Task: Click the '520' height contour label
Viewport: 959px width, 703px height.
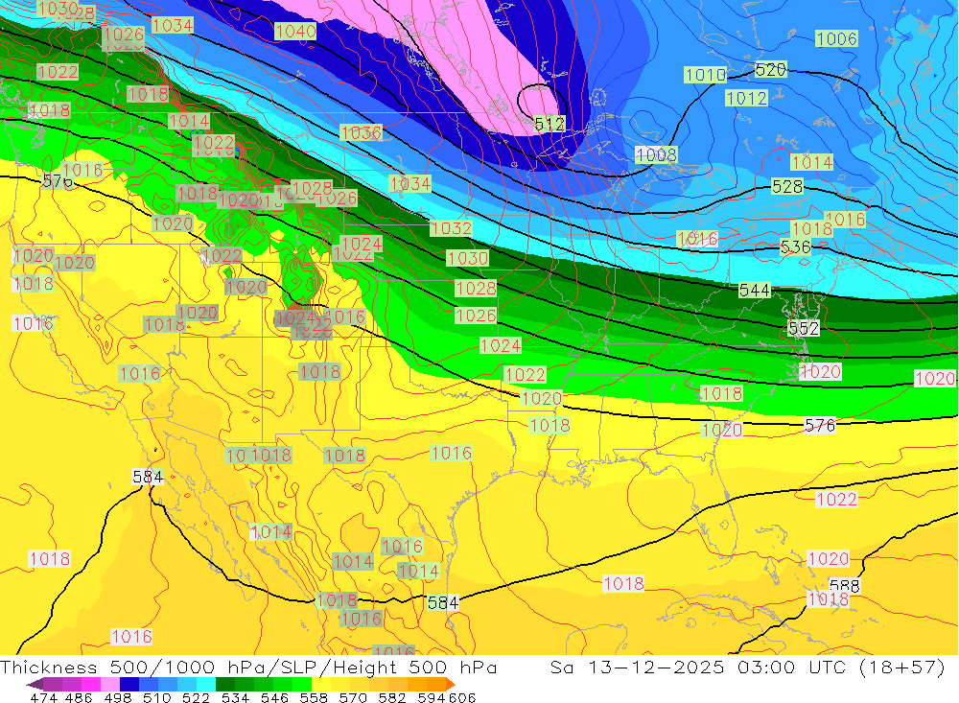Action: 771,70
